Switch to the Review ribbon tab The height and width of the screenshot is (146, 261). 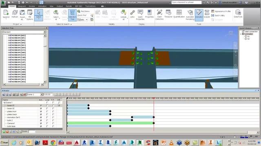tap(32, 6)
